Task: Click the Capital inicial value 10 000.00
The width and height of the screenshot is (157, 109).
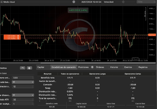Action: tap(81, 107)
